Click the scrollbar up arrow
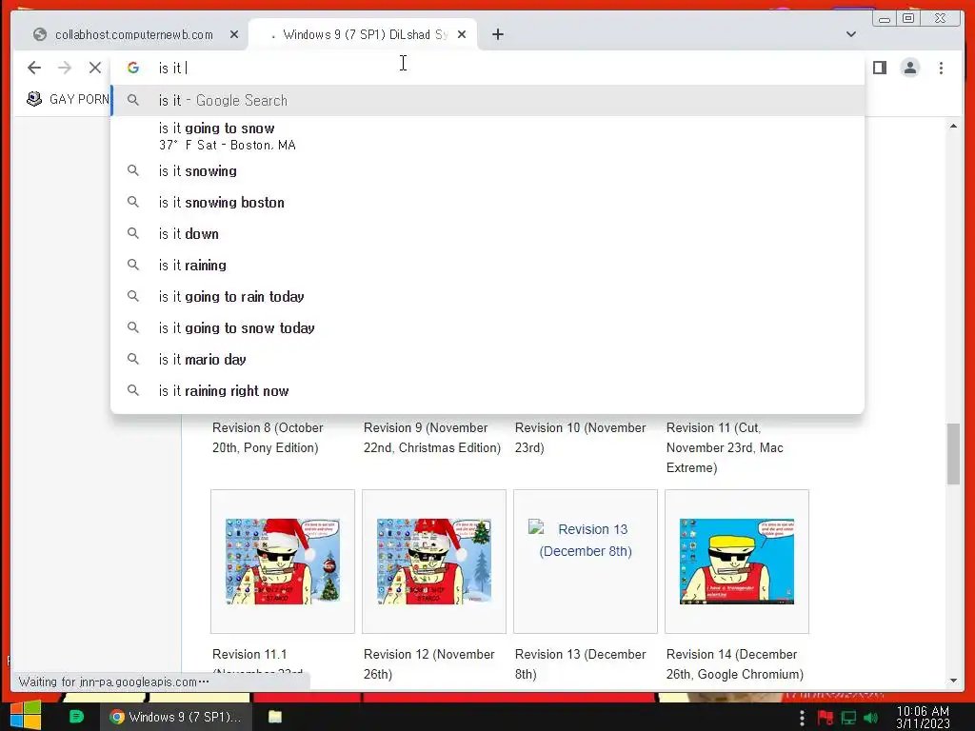Viewport: 975px width, 731px height. (953, 127)
